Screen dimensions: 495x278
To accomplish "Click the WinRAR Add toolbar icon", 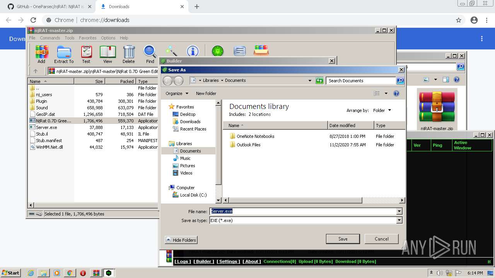I will click(41, 54).
